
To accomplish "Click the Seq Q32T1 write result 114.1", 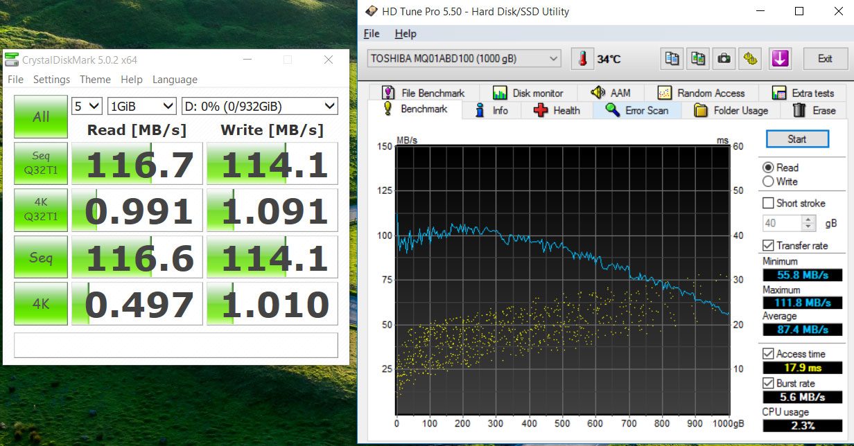I will (x=272, y=163).
